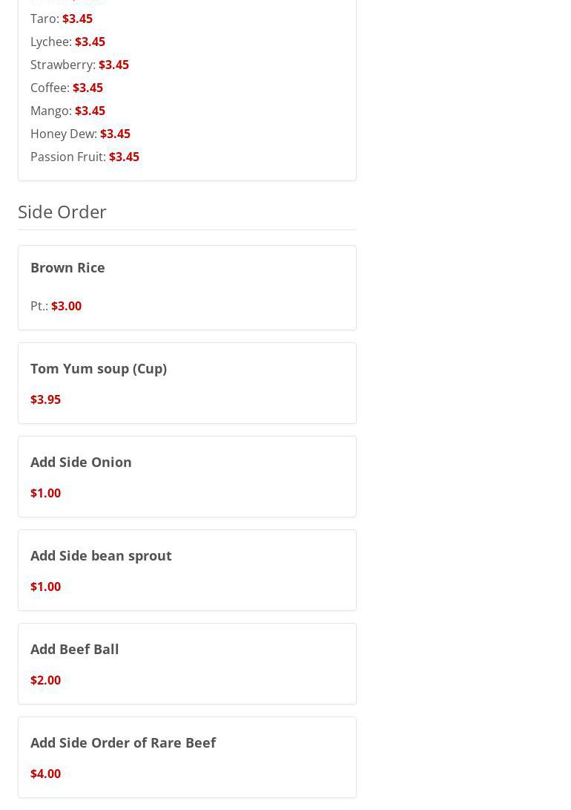This screenshot has width=571, height=810.
Task: Click the Side Order section heading
Action: [x=62, y=212]
